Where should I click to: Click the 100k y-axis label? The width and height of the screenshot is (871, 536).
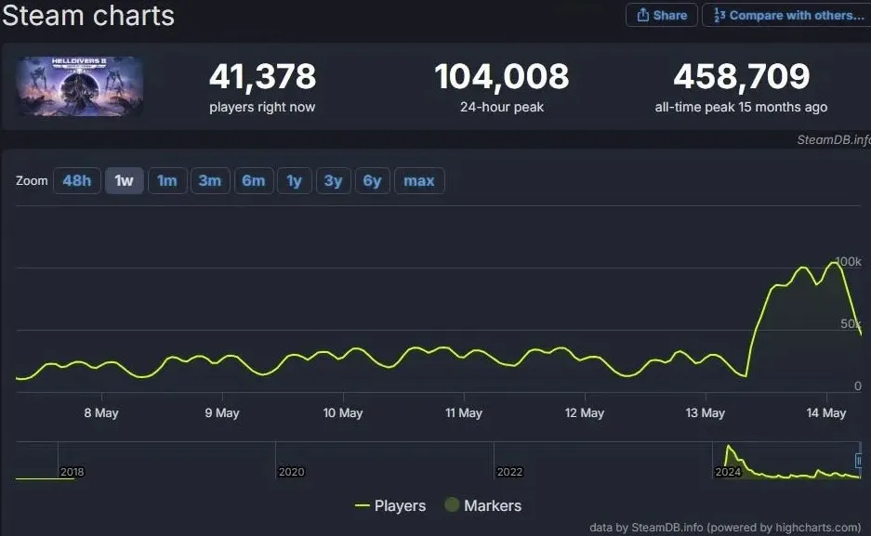[x=848, y=261]
